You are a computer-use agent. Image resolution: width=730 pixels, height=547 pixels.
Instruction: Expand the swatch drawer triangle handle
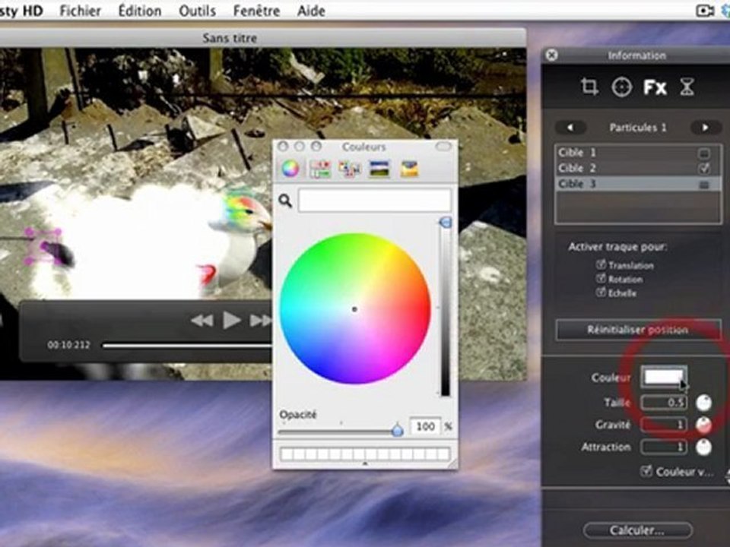(365, 463)
